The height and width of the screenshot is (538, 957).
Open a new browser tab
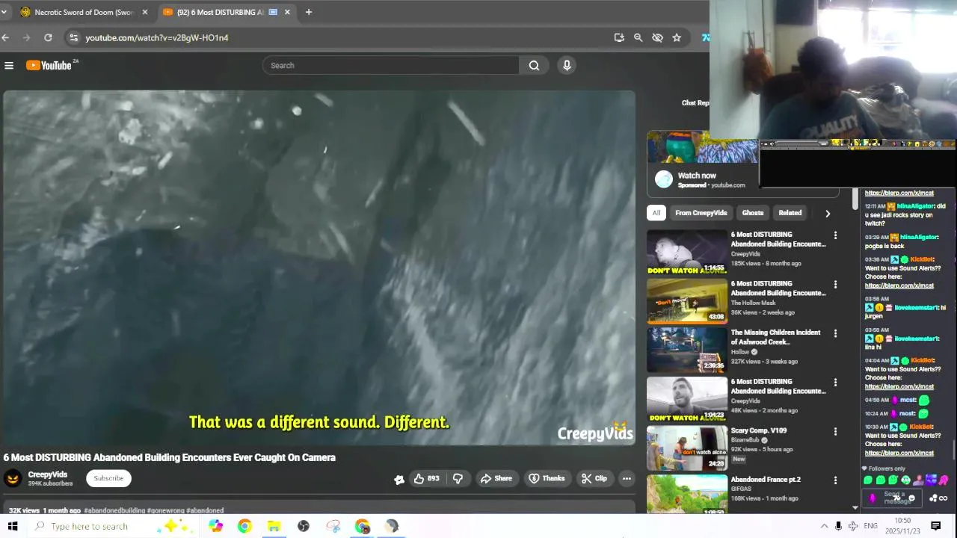(308, 12)
